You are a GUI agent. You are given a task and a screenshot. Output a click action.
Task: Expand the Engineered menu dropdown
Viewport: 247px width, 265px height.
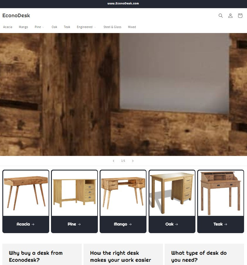[x=86, y=27]
